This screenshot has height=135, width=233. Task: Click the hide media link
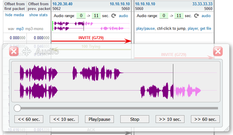click(15, 15)
